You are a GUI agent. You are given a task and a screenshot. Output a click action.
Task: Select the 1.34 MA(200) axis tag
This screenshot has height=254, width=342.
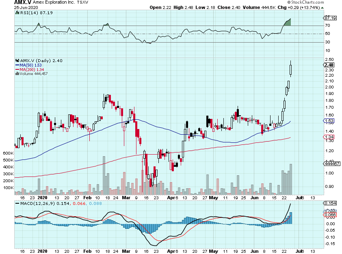[329, 138]
